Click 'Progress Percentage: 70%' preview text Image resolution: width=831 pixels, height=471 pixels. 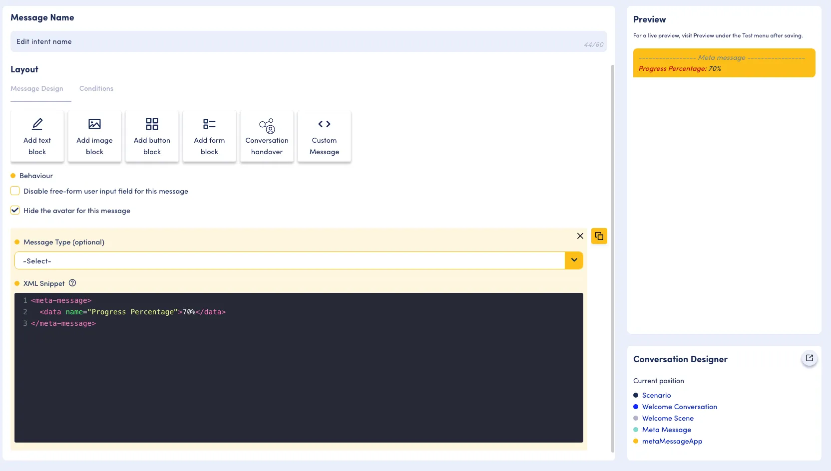(x=680, y=69)
